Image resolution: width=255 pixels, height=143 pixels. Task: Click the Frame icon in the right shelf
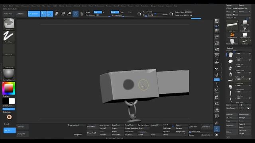[x=217, y=91]
